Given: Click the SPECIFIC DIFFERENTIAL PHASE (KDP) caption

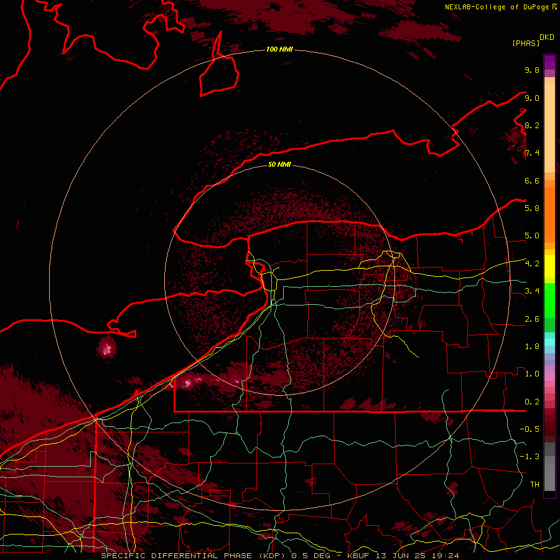Looking at the screenshot, I should [194, 556].
